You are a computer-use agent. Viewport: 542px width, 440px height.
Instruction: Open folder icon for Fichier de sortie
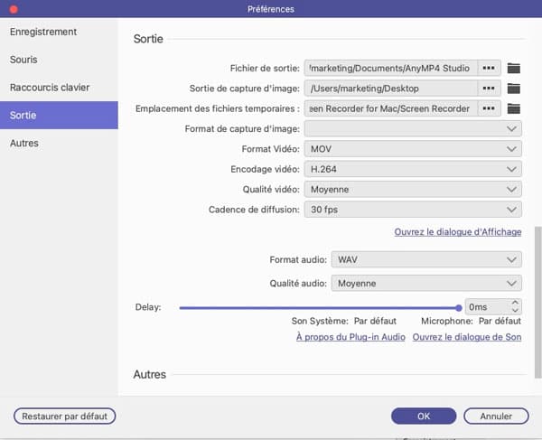pyautogui.click(x=514, y=68)
